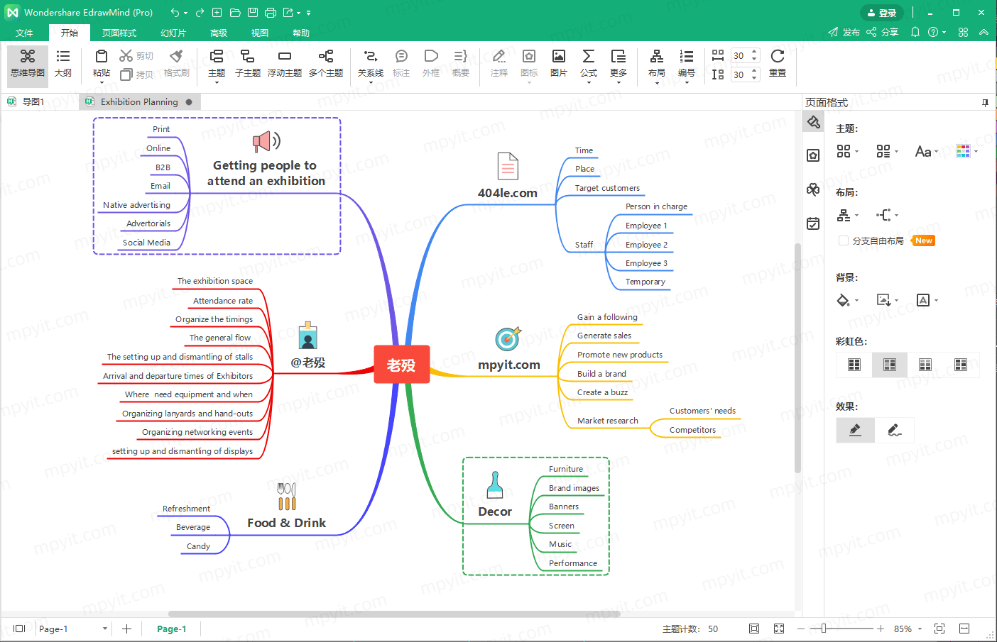Switch to the 导图1 document tab
This screenshot has width=997, height=642.
click(x=33, y=102)
